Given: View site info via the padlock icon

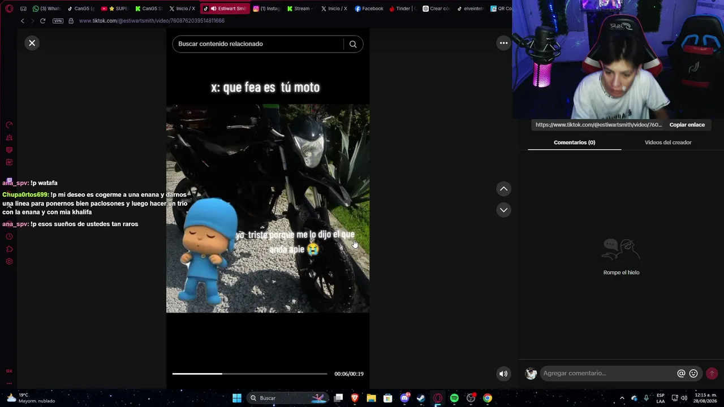Looking at the screenshot, I should tap(71, 21).
